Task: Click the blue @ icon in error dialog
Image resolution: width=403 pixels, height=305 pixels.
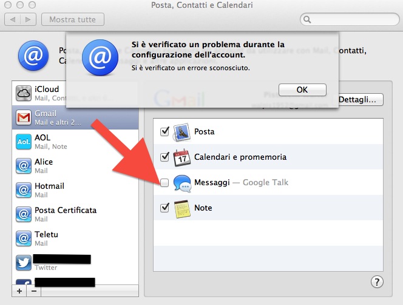Action: pyautogui.click(x=100, y=57)
